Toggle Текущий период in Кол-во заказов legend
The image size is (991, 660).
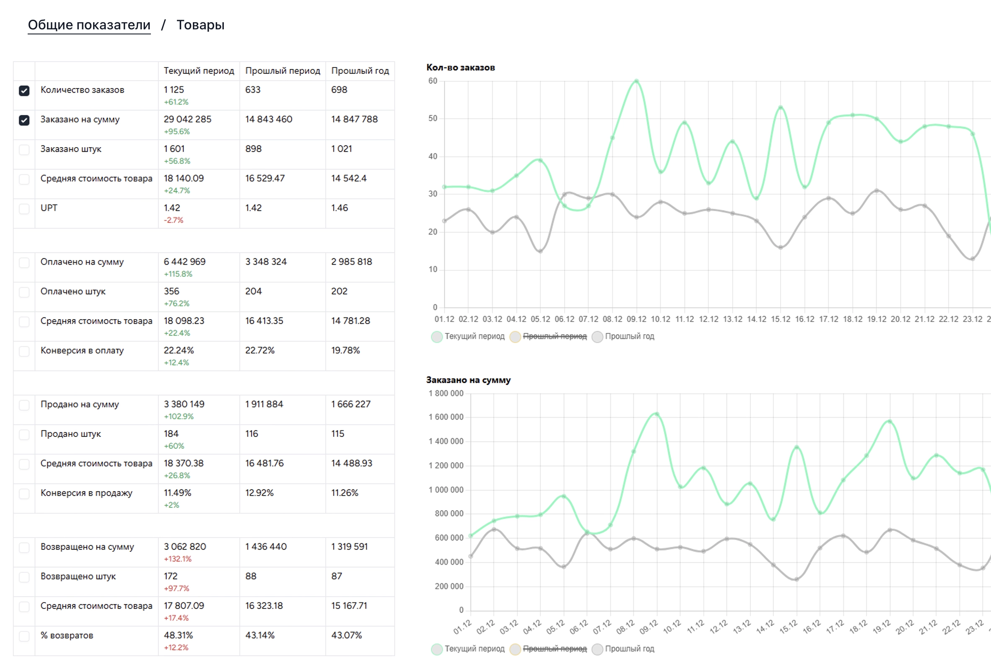pos(468,336)
